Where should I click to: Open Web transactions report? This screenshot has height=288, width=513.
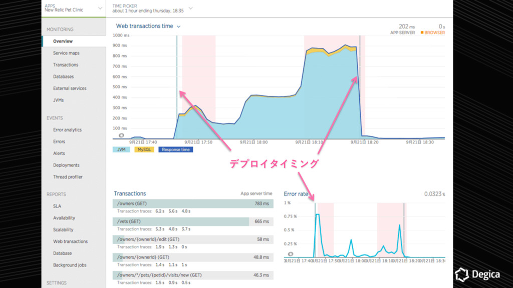(70, 241)
